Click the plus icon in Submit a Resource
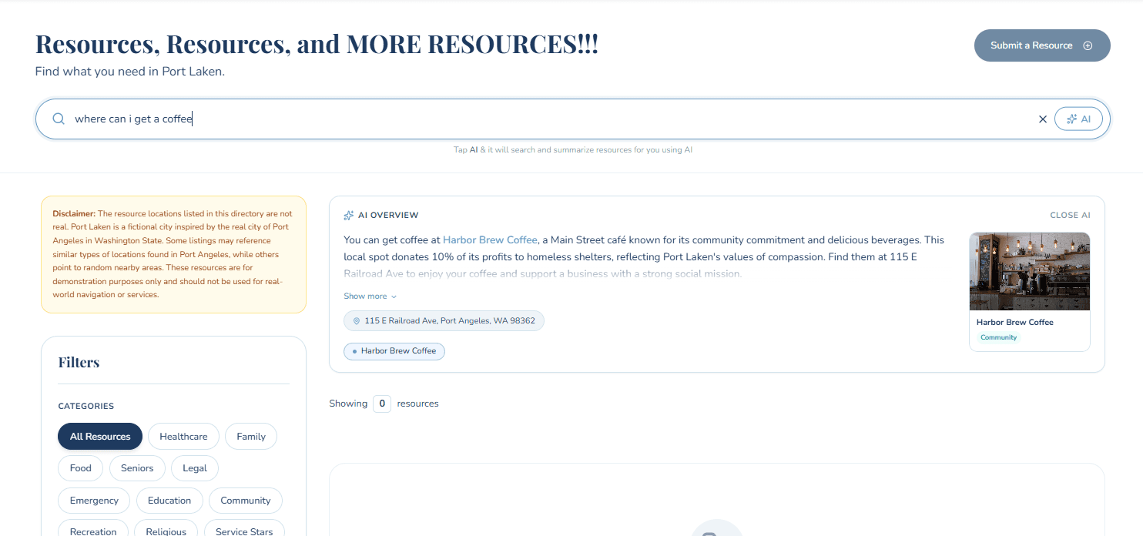This screenshot has width=1143, height=536. [1088, 45]
